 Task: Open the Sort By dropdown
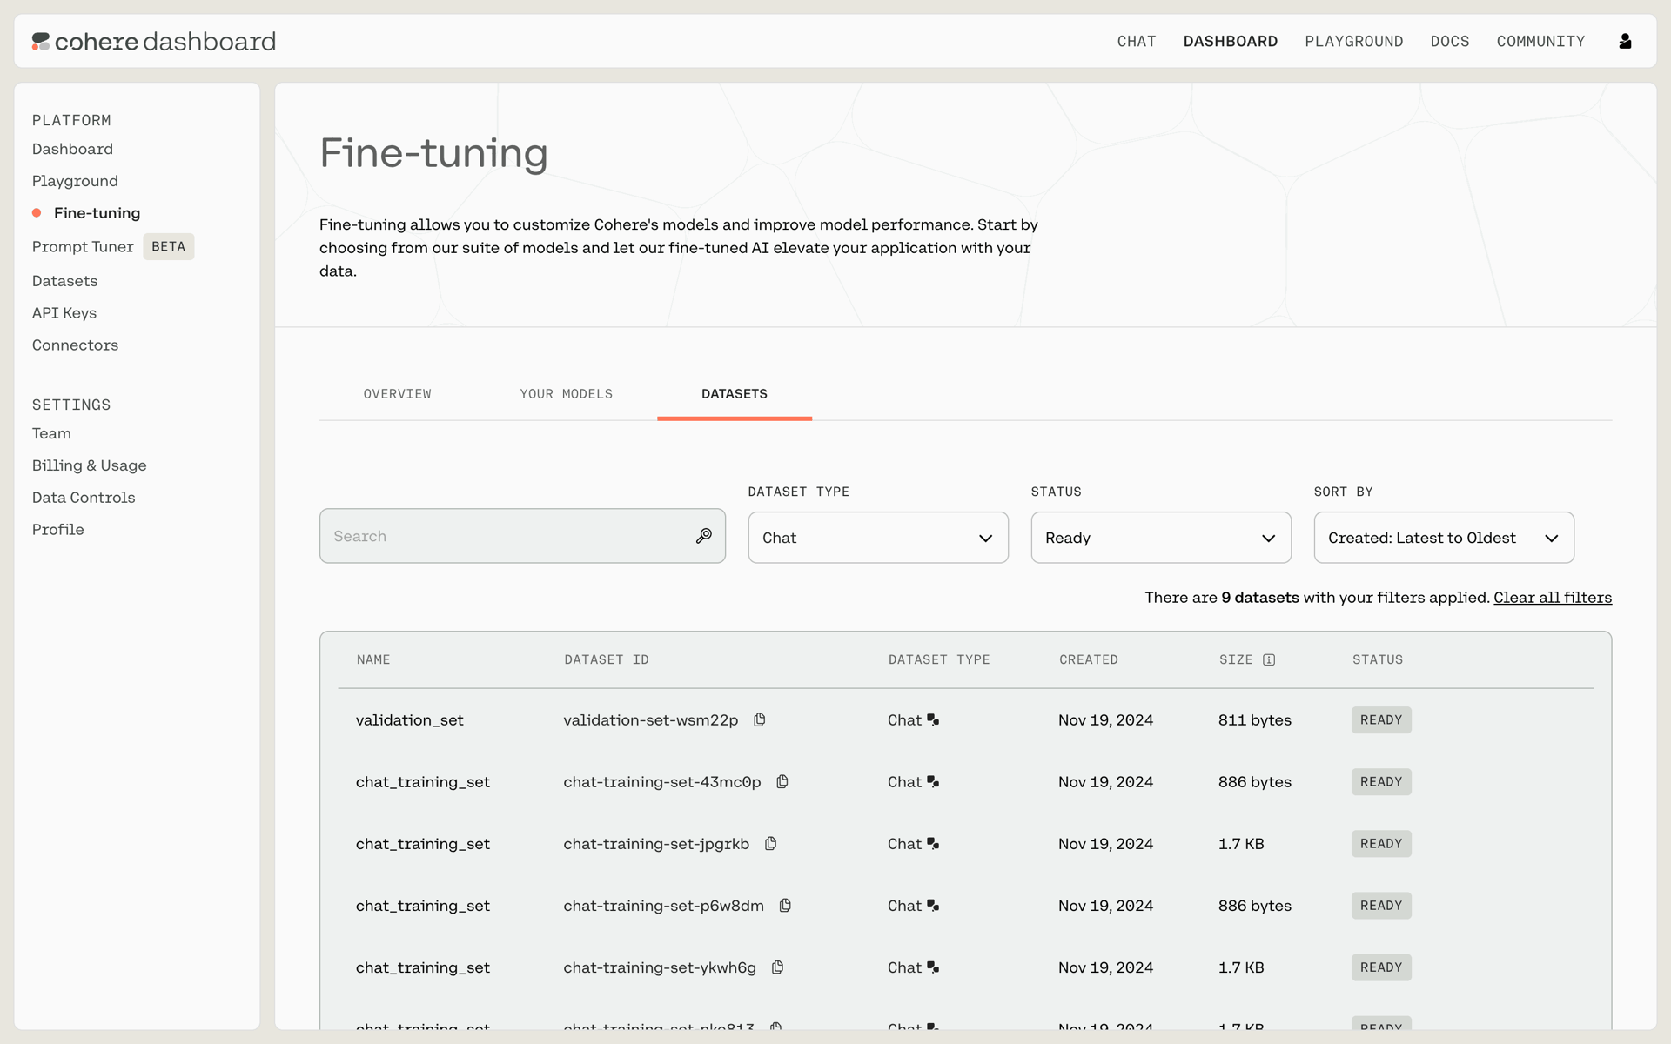1444,538
